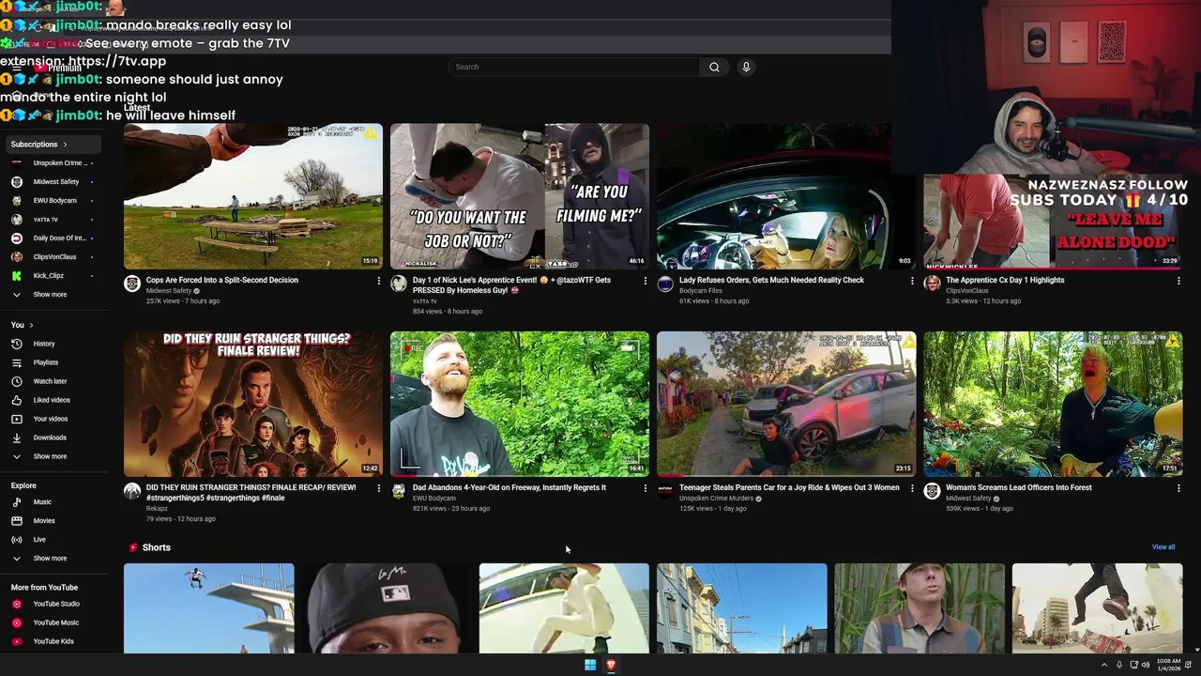
Task: Start voice search with microphone
Action: tap(746, 67)
